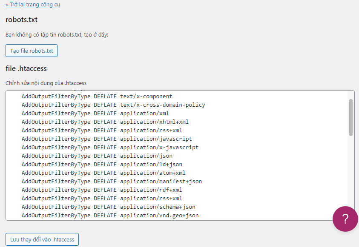Click the application/xhtml+xml line in editor

tap(105, 122)
